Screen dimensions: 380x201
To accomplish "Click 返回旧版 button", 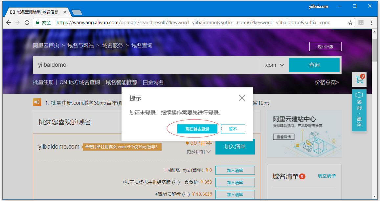I will pyautogui.click(x=325, y=46).
